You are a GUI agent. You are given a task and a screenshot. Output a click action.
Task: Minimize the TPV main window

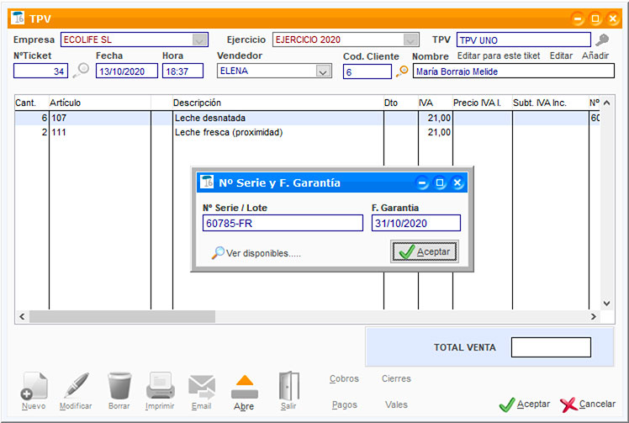(578, 19)
